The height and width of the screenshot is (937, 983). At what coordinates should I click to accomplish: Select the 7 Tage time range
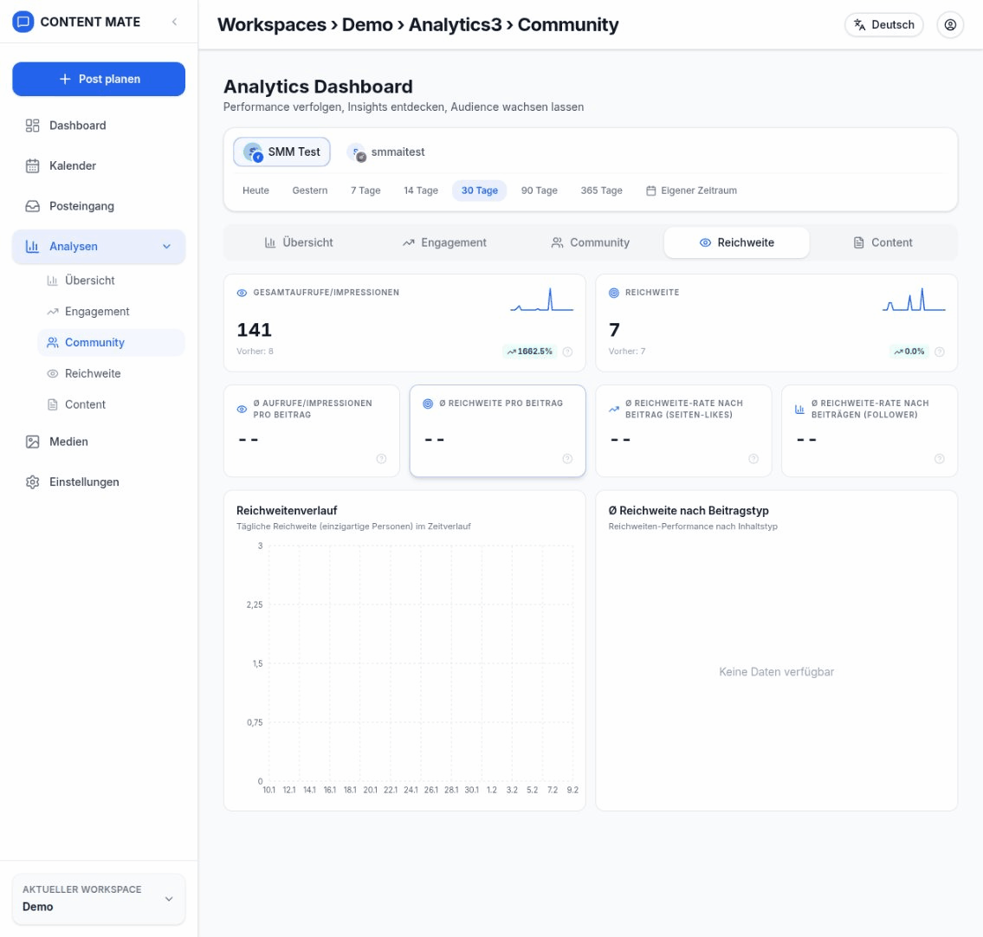pos(365,191)
